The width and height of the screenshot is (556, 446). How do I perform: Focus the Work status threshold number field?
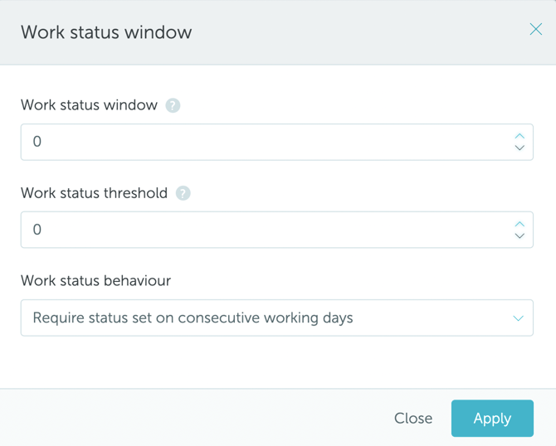pyautogui.click(x=266, y=230)
